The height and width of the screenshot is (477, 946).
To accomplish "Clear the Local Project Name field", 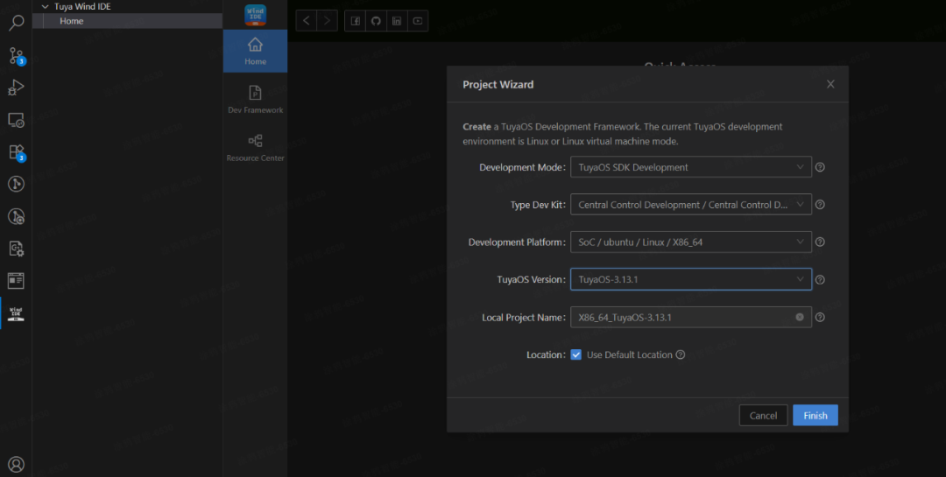I will click(x=800, y=317).
